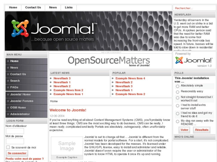Select the 'Absolutely simple' poll option

pyautogui.click(x=177, y=86)
